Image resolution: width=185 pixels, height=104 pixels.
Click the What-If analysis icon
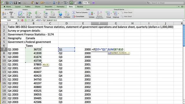click(x=28, y=14)
